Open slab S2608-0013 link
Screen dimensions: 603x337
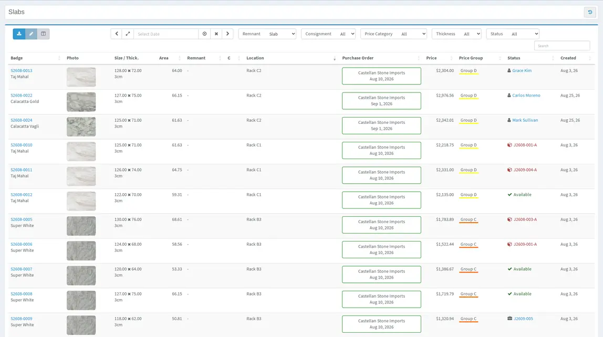point(22,71)
